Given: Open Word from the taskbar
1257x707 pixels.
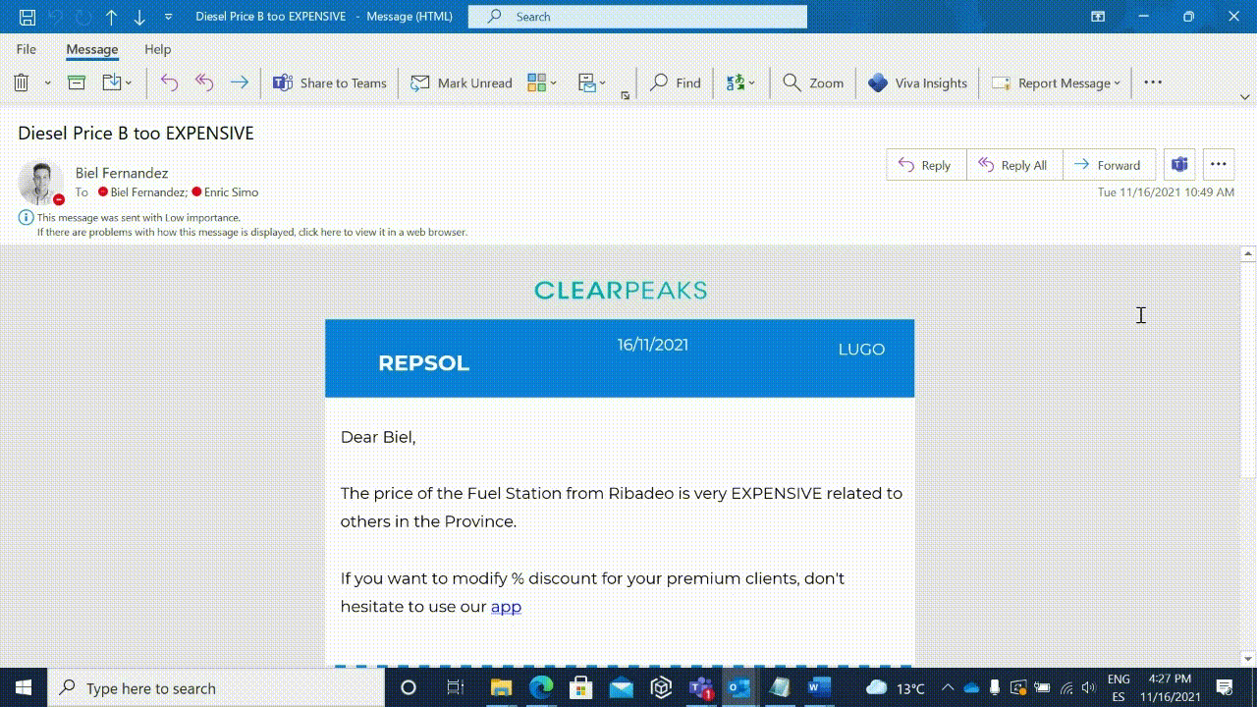Looking at the screenshot, I should tap(819, 688).
